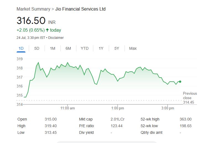Click the Previous close 314.45 label

coord(190,98)
